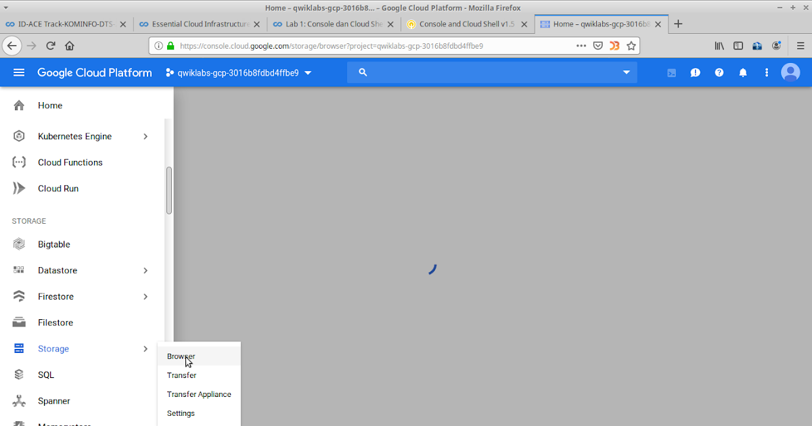Viewport: 812px width, 426px height.
Task: Select the Filestore icon
Action: tap(18, 323)
